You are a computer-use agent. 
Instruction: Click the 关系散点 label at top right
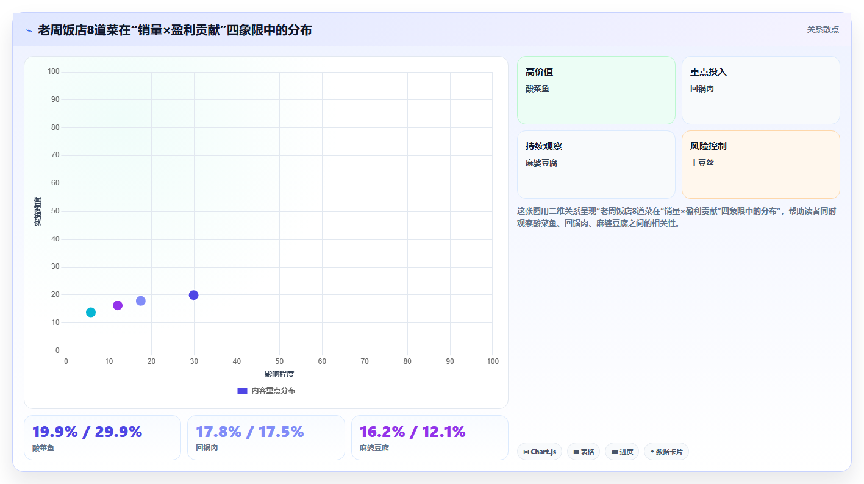823,29
